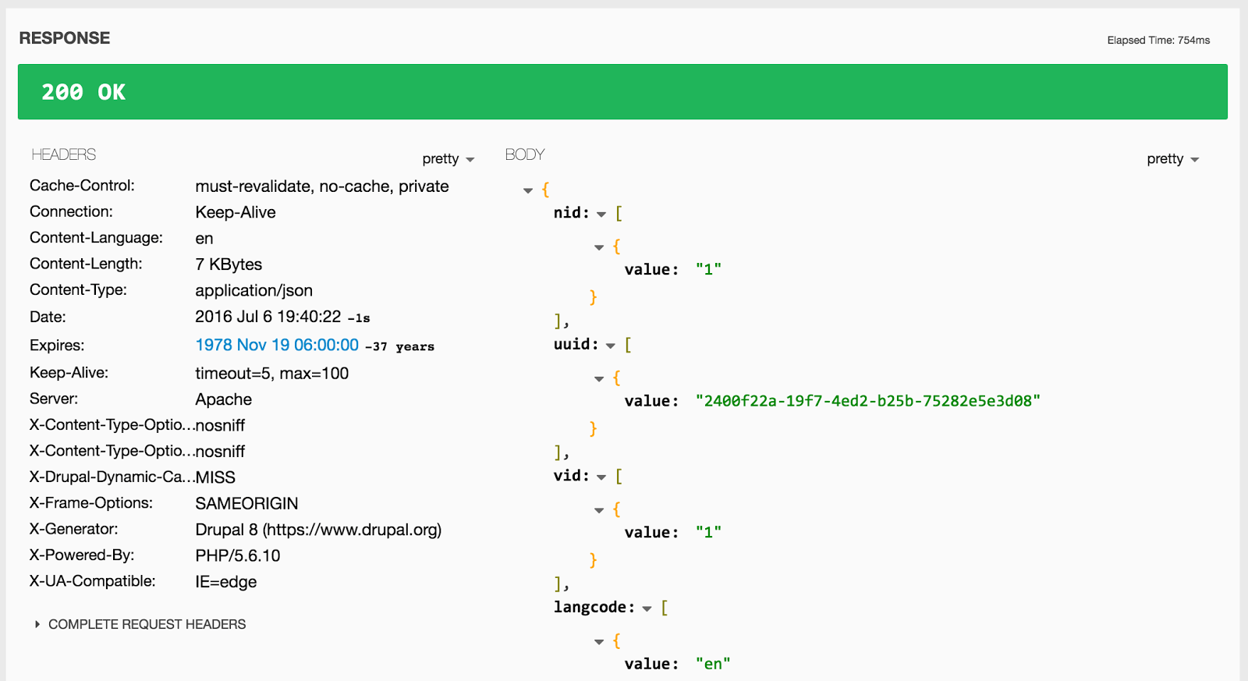Select the uuid value string
The width and height of the screenshot is (1248, 681).
click(868, 401)
